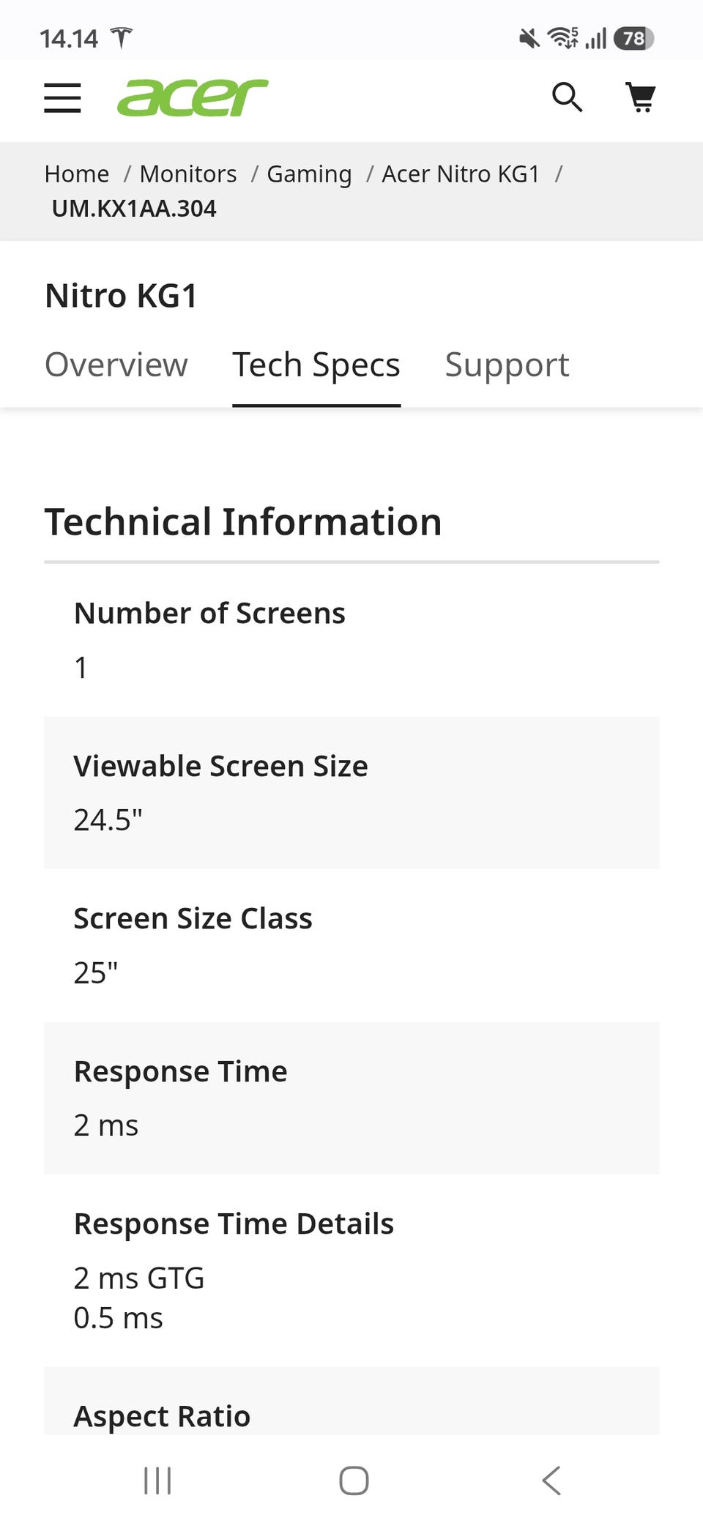Tap the Android recent apps button

(157, 1481)
